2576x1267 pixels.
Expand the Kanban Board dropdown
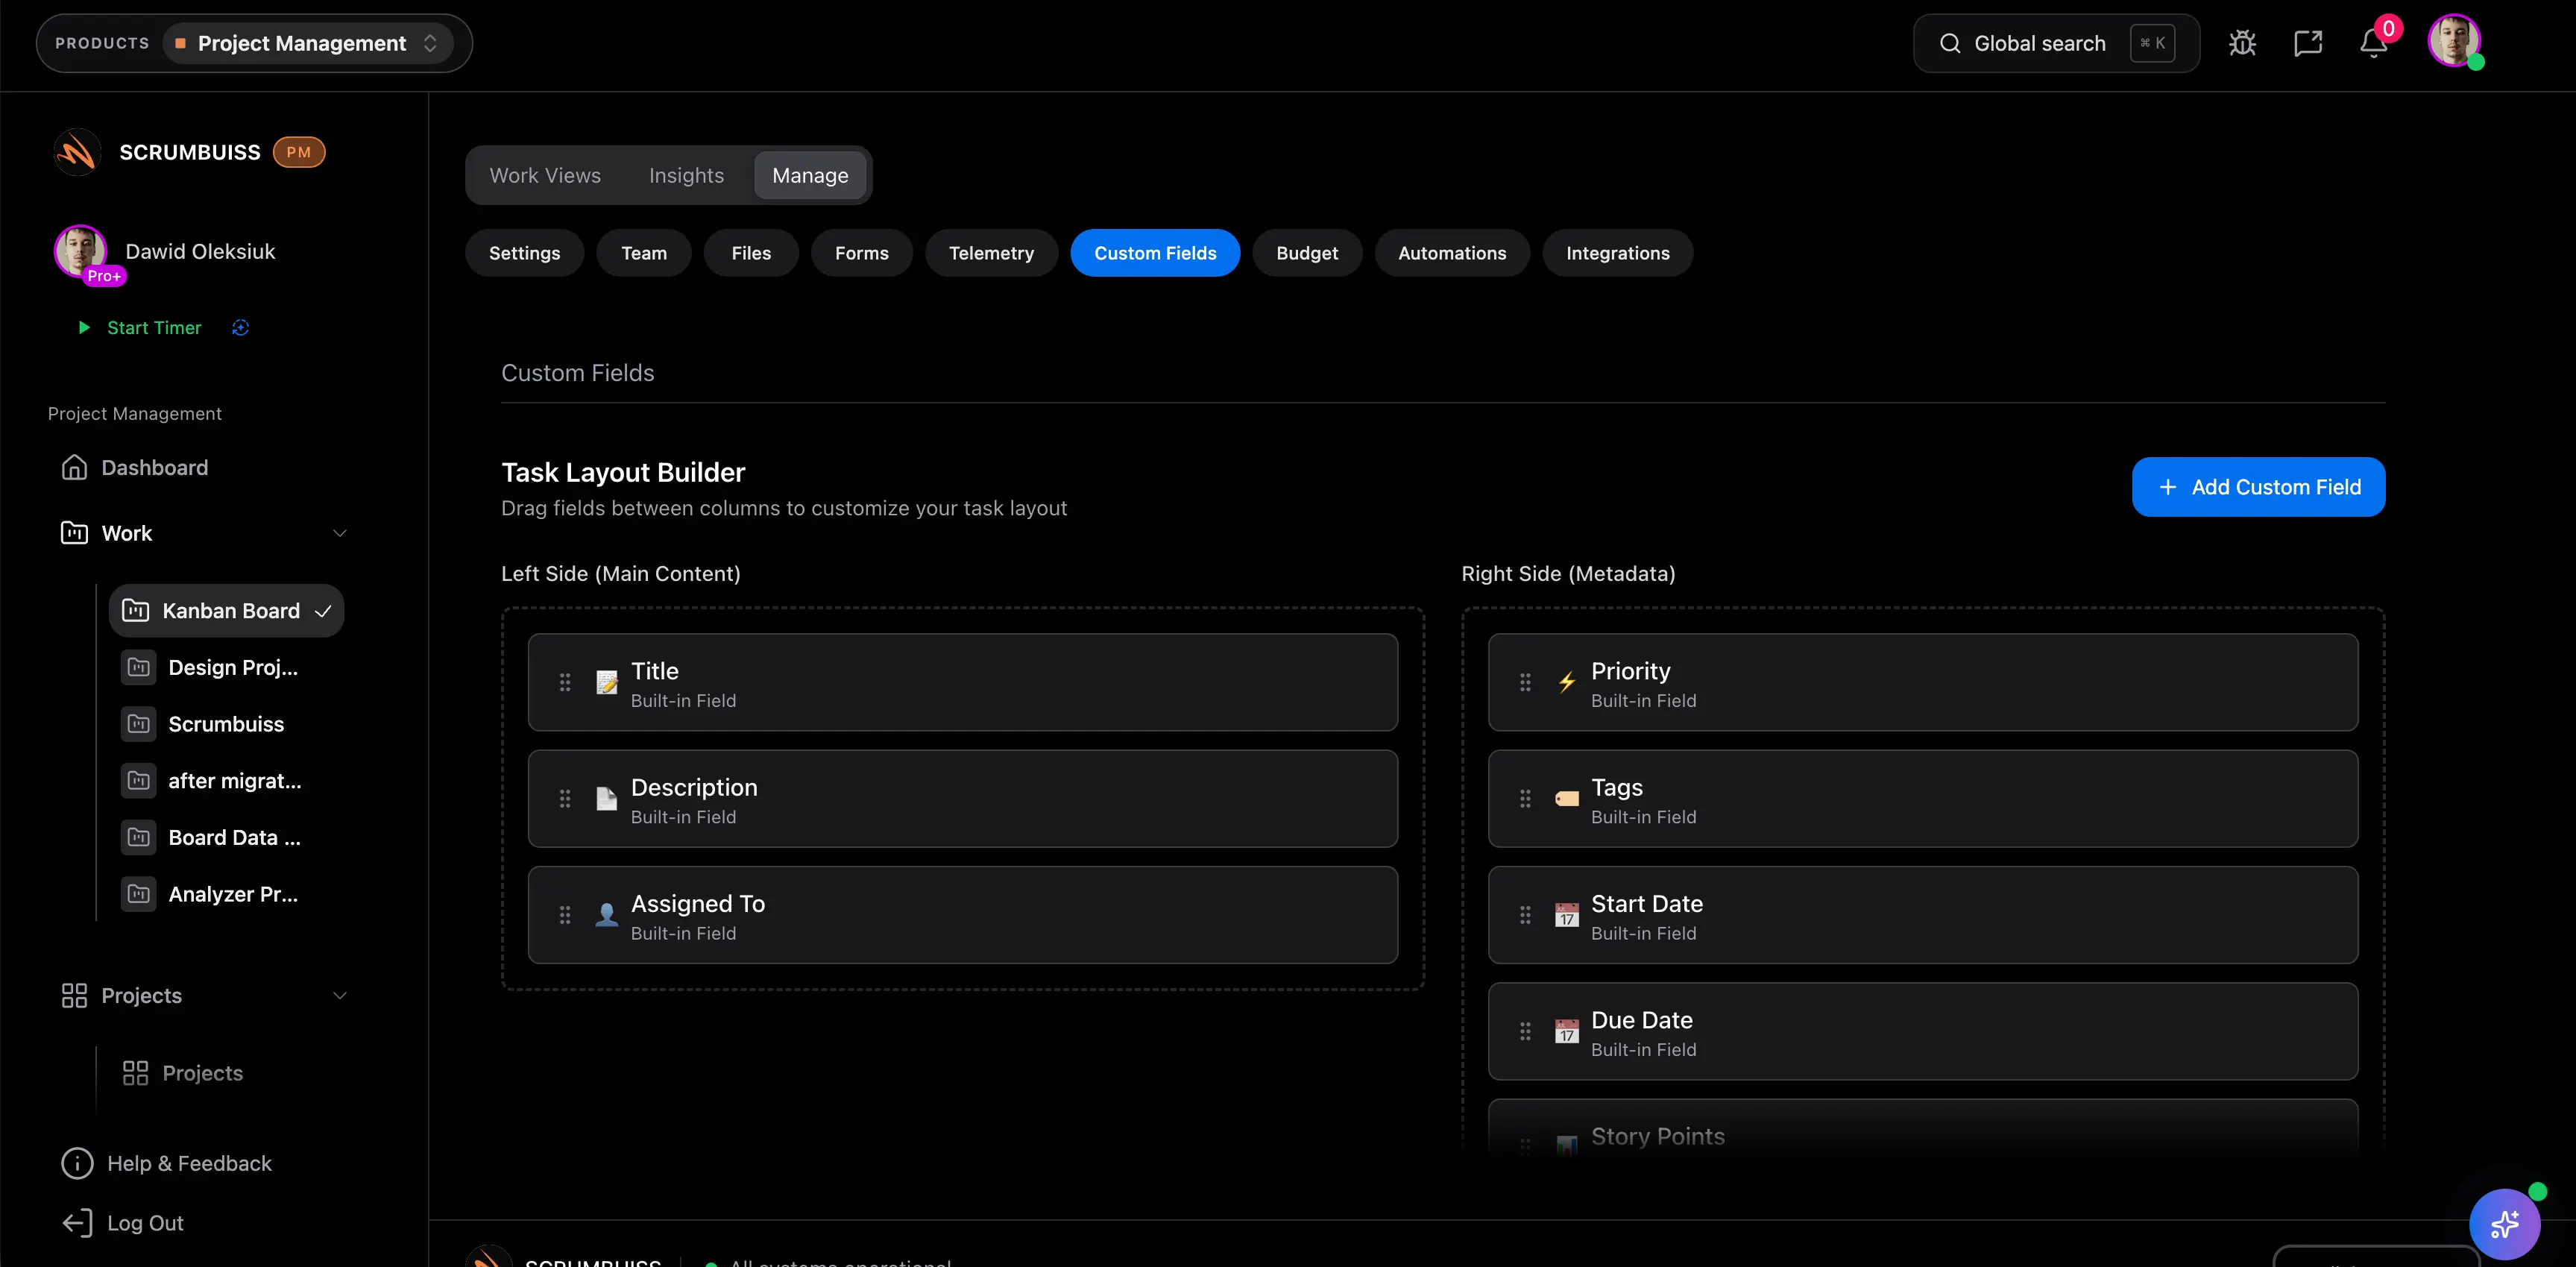(323, 611)
